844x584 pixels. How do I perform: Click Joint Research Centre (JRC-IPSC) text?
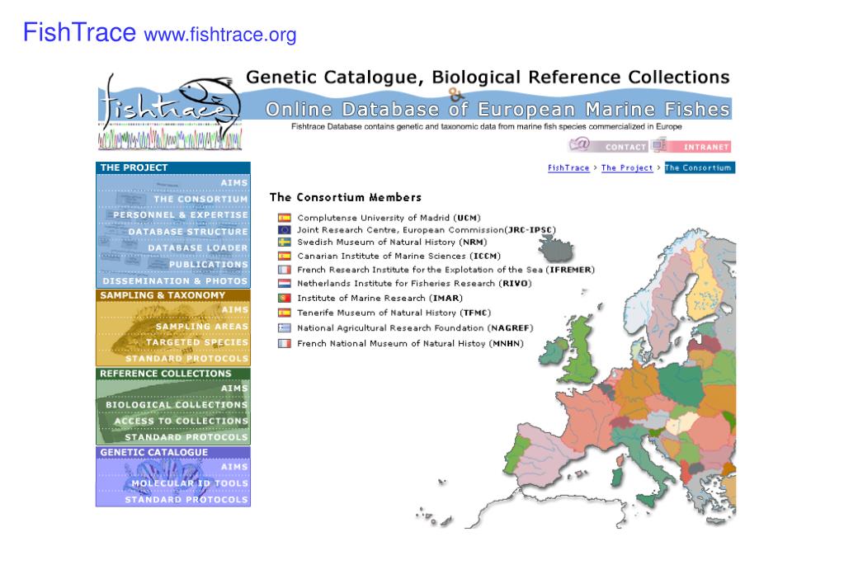(x=427, y=230)
